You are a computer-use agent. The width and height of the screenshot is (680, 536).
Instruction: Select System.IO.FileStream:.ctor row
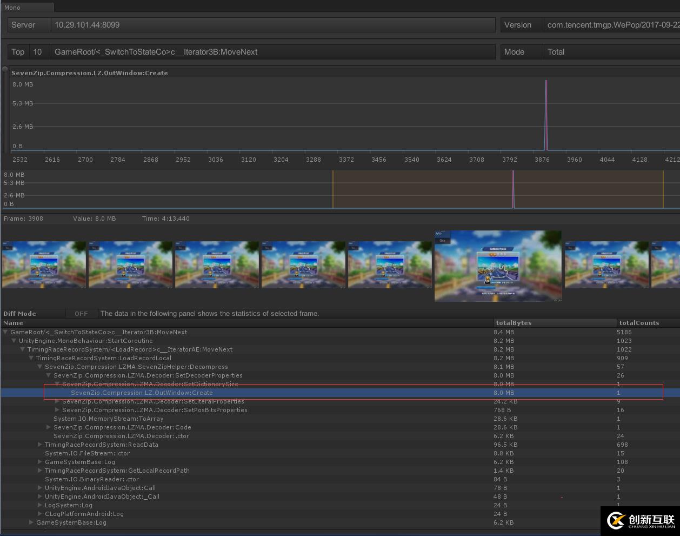tap(340, 453)
